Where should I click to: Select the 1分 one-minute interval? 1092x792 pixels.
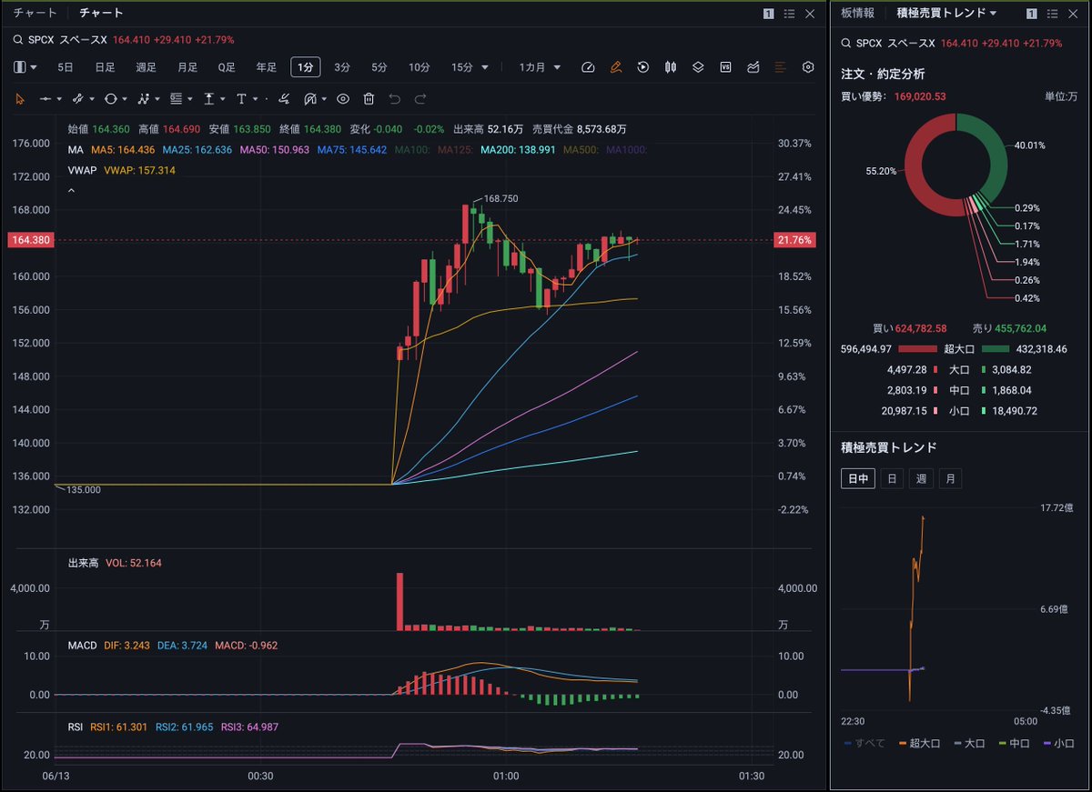pos(306,67)
